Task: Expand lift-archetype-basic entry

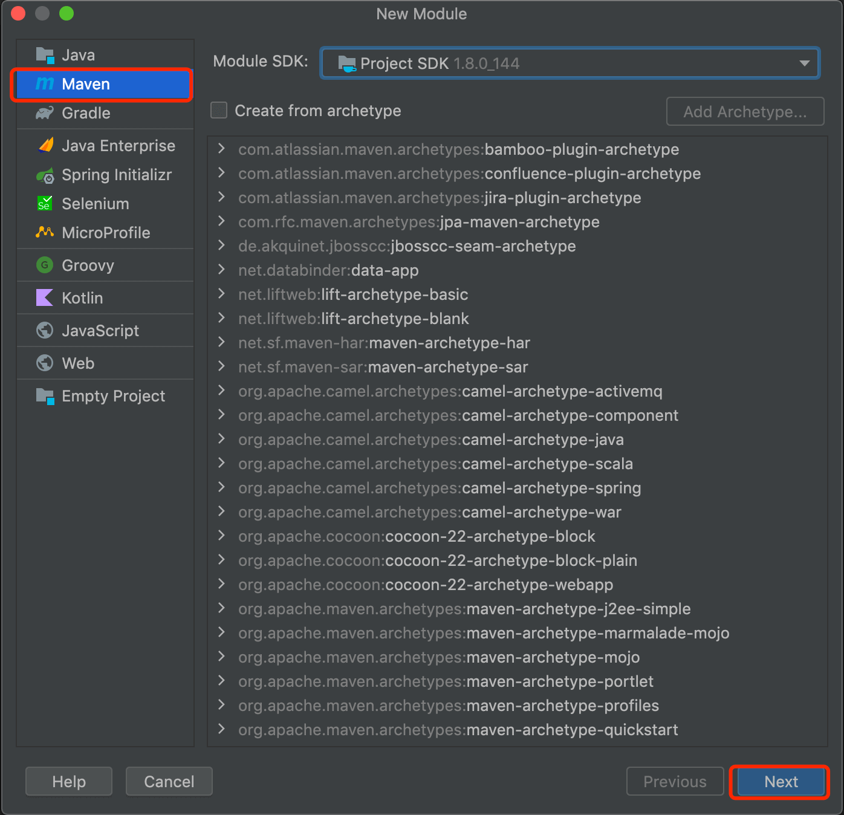Action: tap(221, 294)
